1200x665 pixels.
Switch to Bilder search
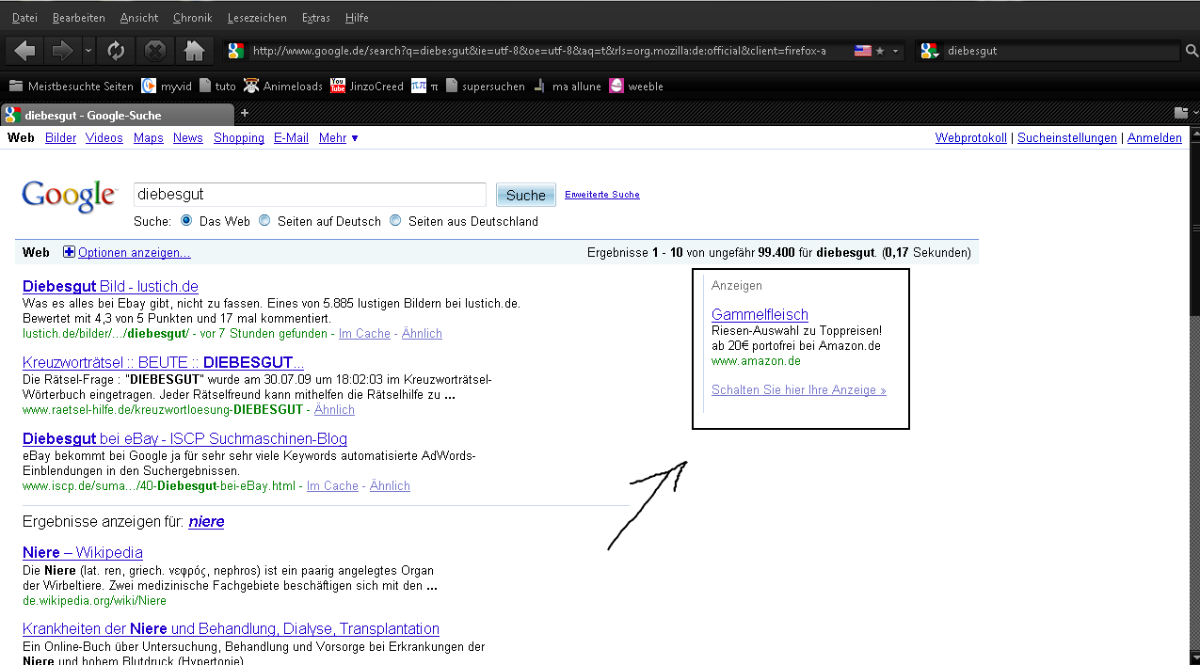point(61,137)
